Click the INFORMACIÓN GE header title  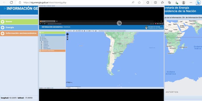[22, 8]
